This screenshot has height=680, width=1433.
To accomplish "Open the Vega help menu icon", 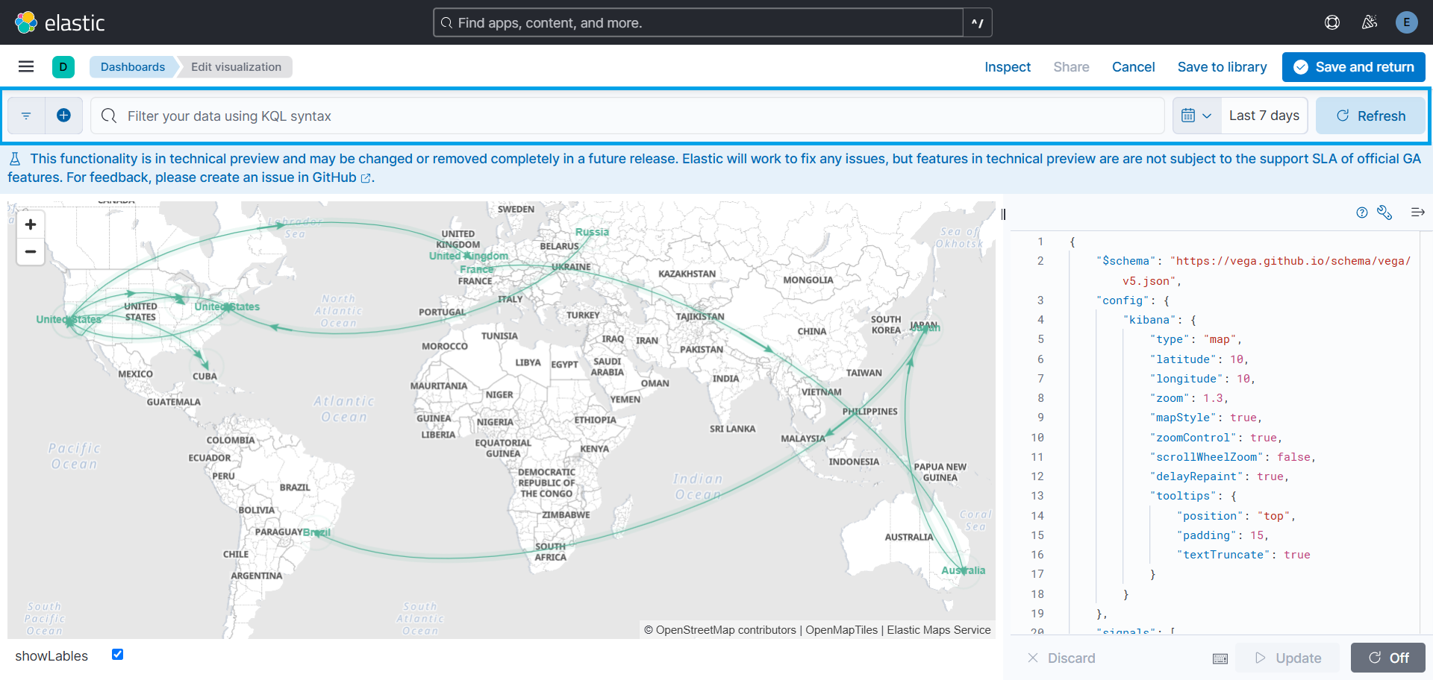I will 1361,212.
